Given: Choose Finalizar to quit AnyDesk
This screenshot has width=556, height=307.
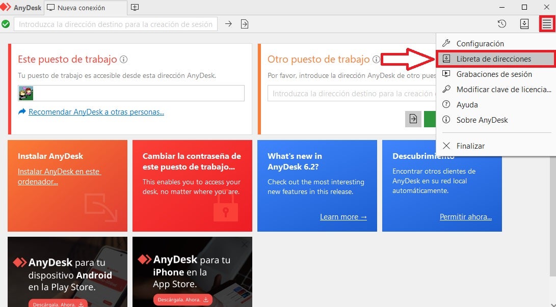Looking at the screenshot, I should tap(495, 146).
